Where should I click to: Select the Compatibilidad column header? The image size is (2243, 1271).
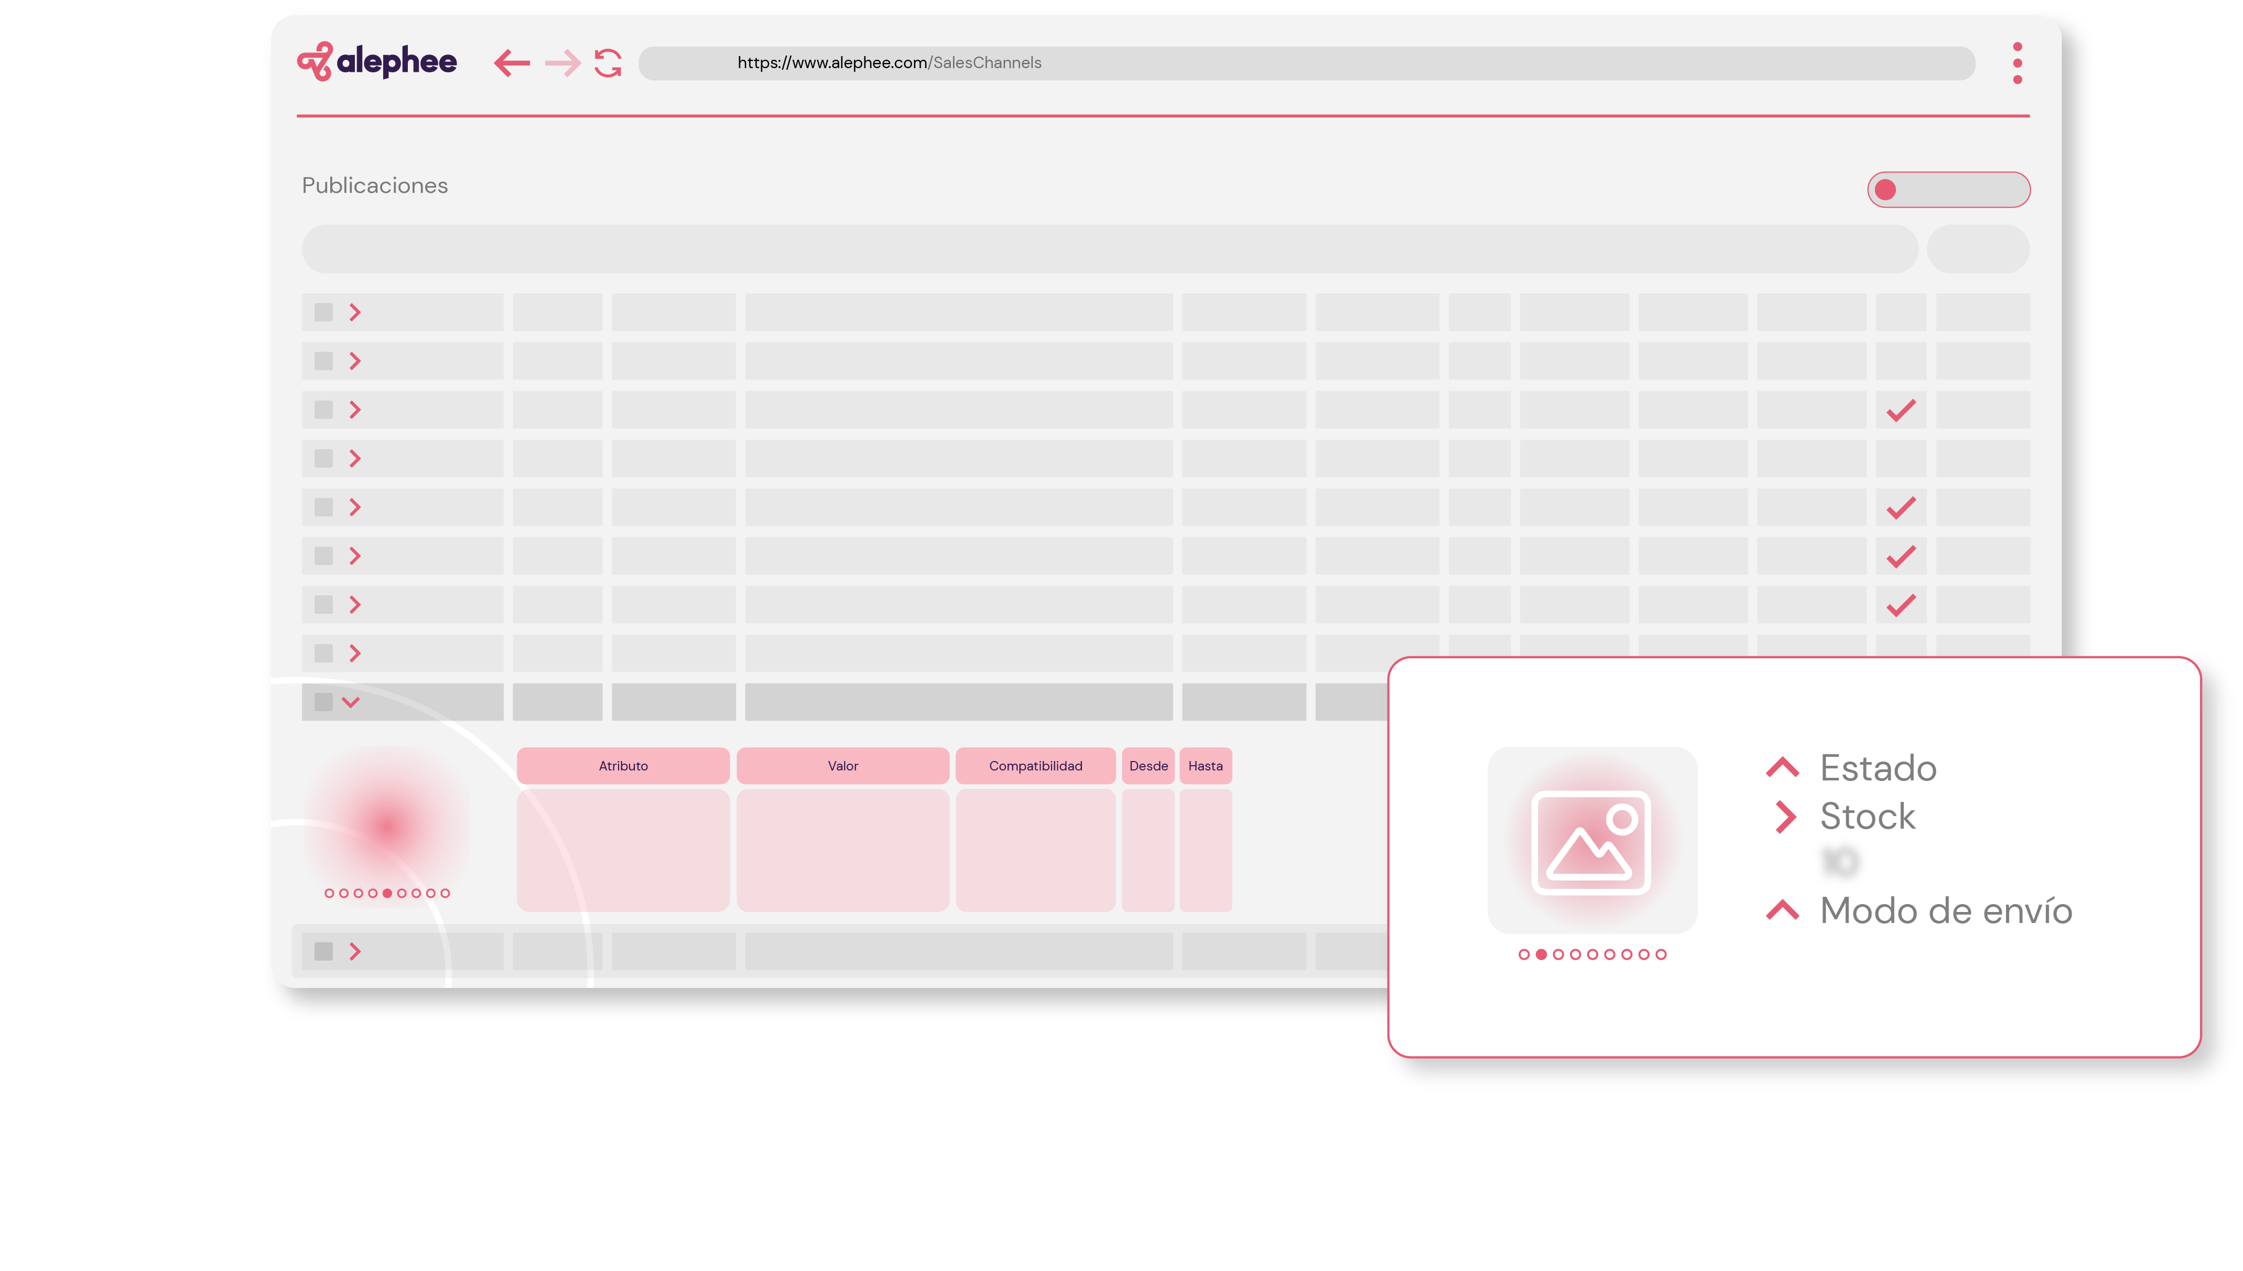(x=1036, y=766)
